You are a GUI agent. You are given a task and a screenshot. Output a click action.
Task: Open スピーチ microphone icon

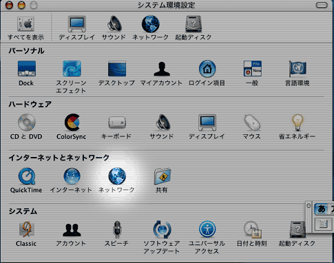(117, 229)
